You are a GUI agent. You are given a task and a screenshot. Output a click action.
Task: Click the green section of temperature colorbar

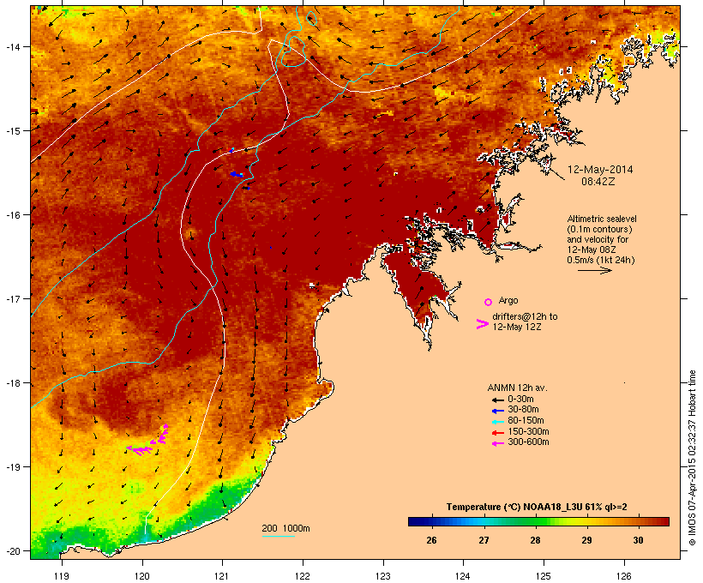tap(532, 521)
